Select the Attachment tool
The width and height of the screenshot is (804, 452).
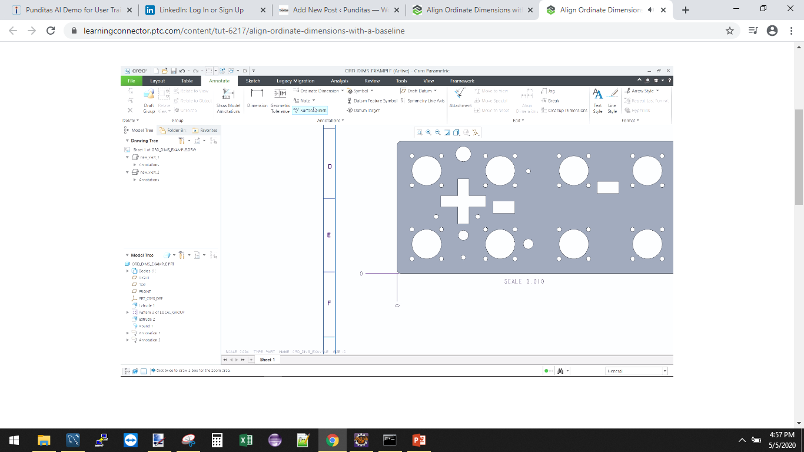[x=460, y=99]
